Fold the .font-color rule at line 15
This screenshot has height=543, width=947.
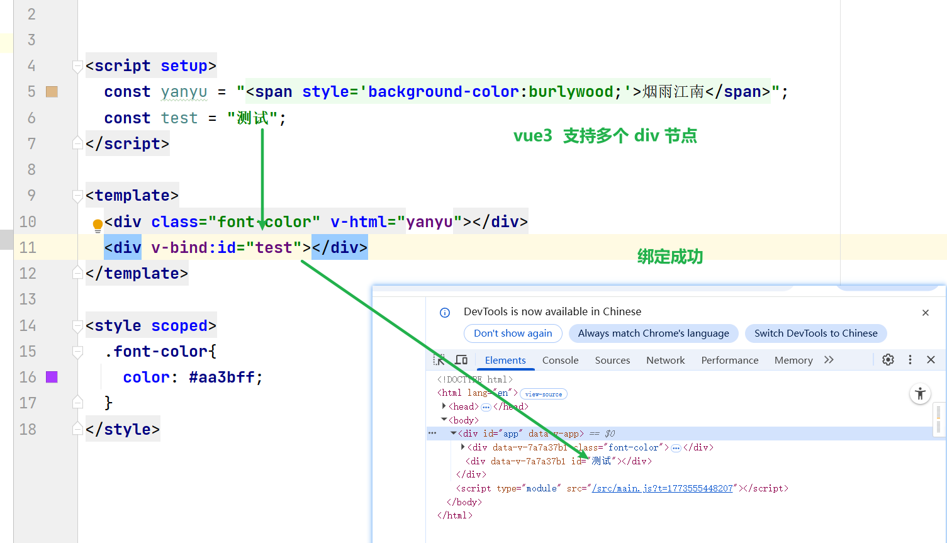coord(77,351)
